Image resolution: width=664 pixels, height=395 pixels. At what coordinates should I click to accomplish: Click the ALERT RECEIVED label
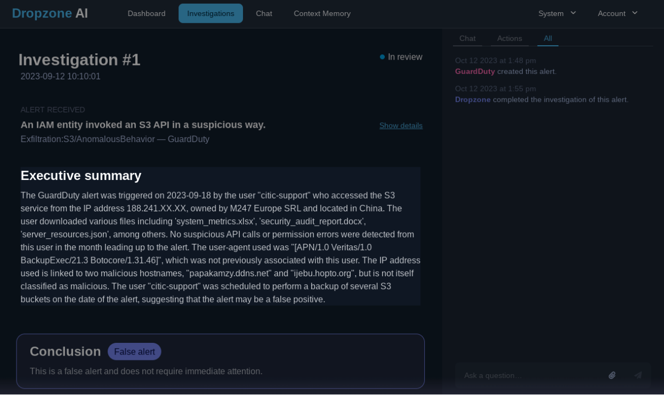[x=53, y=110]
